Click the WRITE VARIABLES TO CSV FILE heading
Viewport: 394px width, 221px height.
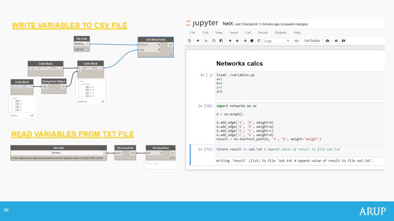69,26
